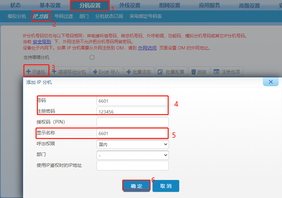Viewport: 282px width, 198px height.
Task: Focus the 使用IP鉴权时的IP地址 field
Action: 132,166
